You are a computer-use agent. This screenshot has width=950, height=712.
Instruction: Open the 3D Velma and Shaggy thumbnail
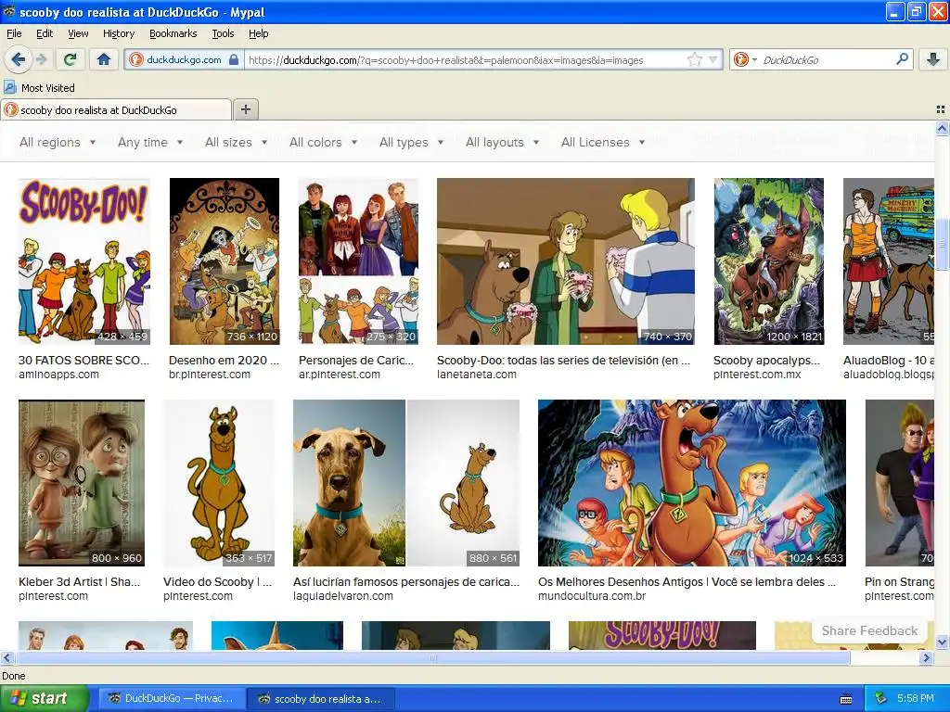[82, 482]
